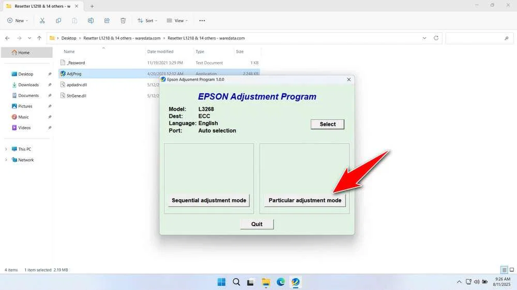Open the New dropdown menu
517x290 pixels.
click(x=18, y=21)
